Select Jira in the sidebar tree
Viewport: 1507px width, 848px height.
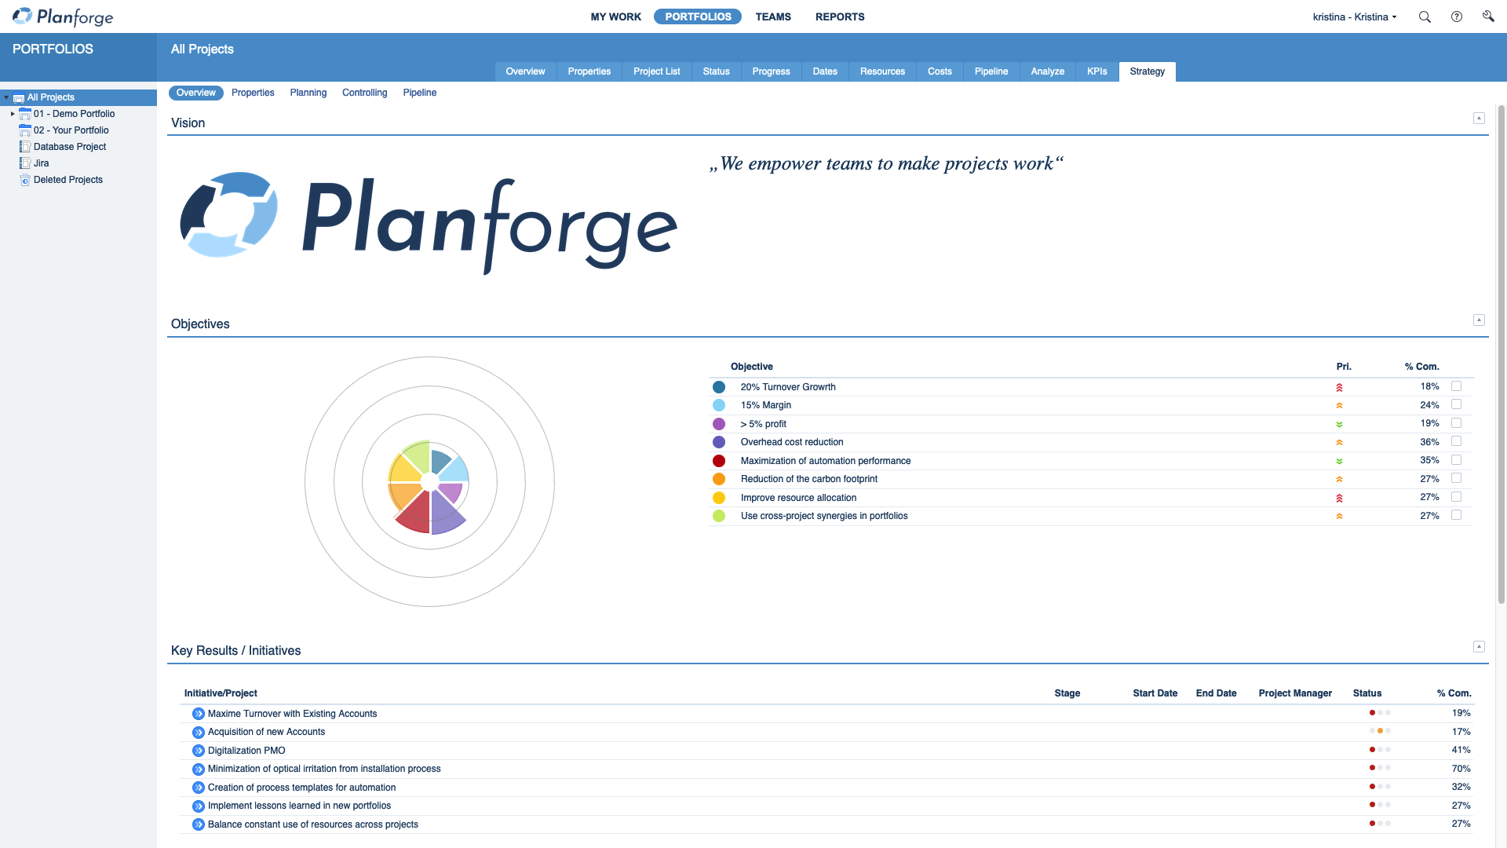tap(41, 163)
